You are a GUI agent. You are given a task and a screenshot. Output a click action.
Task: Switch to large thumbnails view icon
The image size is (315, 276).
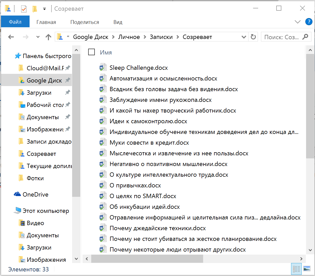point(307,269)
